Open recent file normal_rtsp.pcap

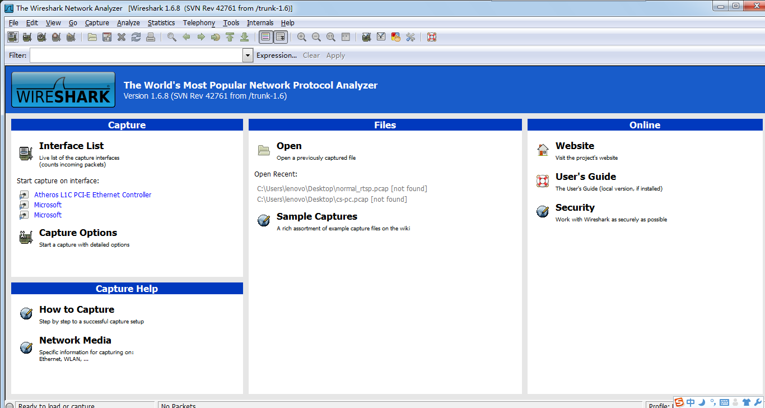tap(342, 189)
